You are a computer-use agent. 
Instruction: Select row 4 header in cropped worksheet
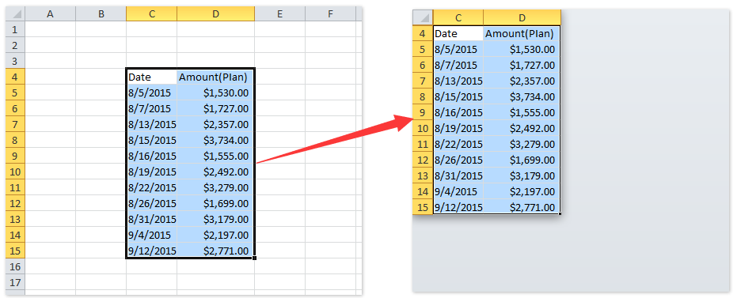(x=423, y=33)
